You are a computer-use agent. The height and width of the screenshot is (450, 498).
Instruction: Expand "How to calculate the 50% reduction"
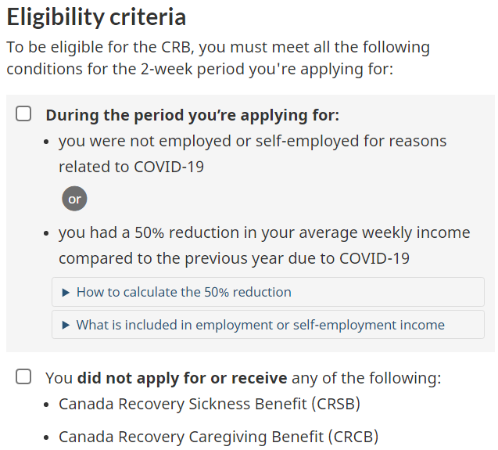coord(184,292)
